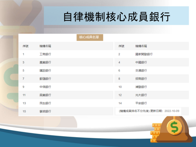Click serial number 5 beside 建設銀行

[24, 71]
